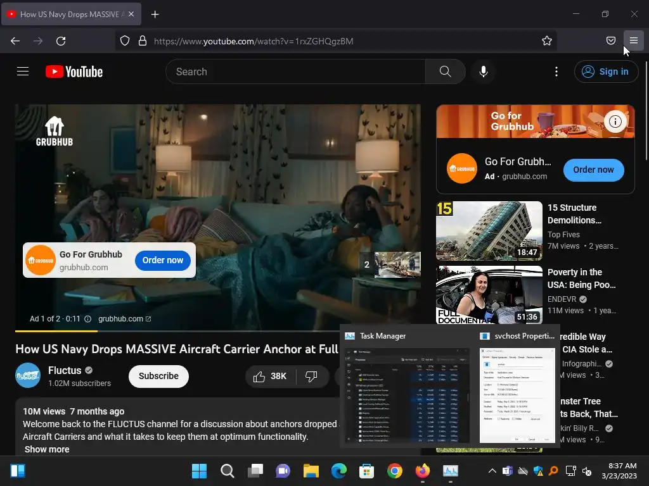
Task: Show hidden system tray icons chevron
Action: (492, 471)
